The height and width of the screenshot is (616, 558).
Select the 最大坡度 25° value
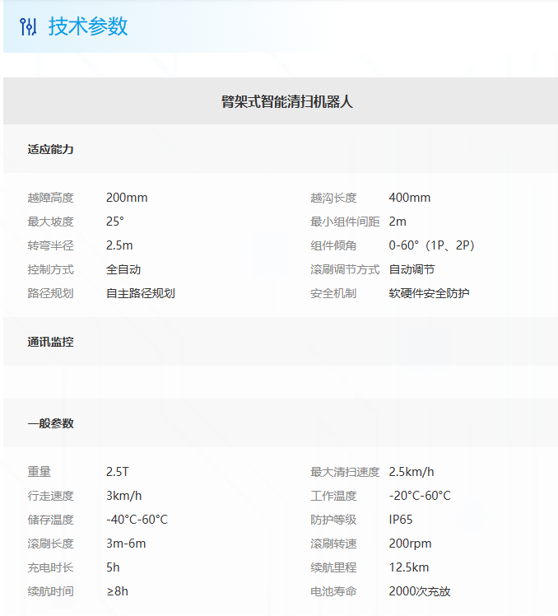pyautogui.click(x=115, y=222)
